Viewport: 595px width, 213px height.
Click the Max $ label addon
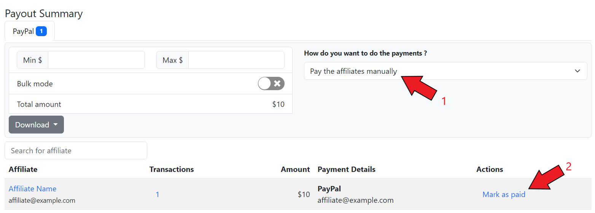172,60
